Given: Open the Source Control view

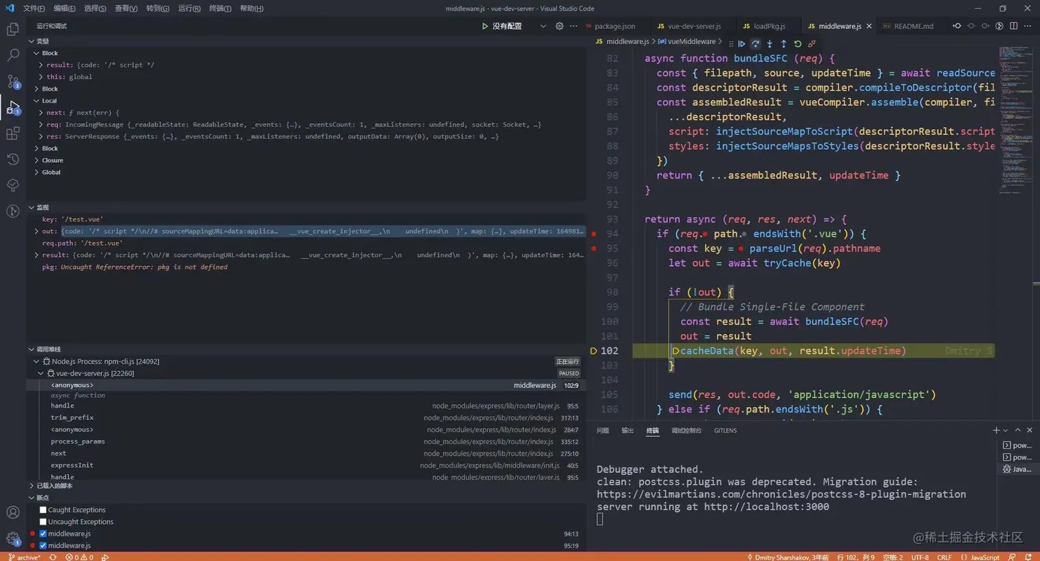Looking at the screenshot, I should (12, 81).
